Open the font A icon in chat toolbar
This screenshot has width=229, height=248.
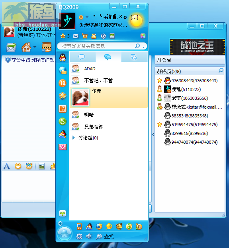click(x=7, y=166)
